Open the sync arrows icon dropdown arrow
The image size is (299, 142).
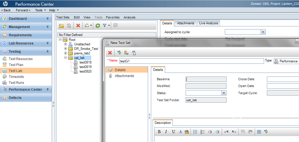coord(91,26)
